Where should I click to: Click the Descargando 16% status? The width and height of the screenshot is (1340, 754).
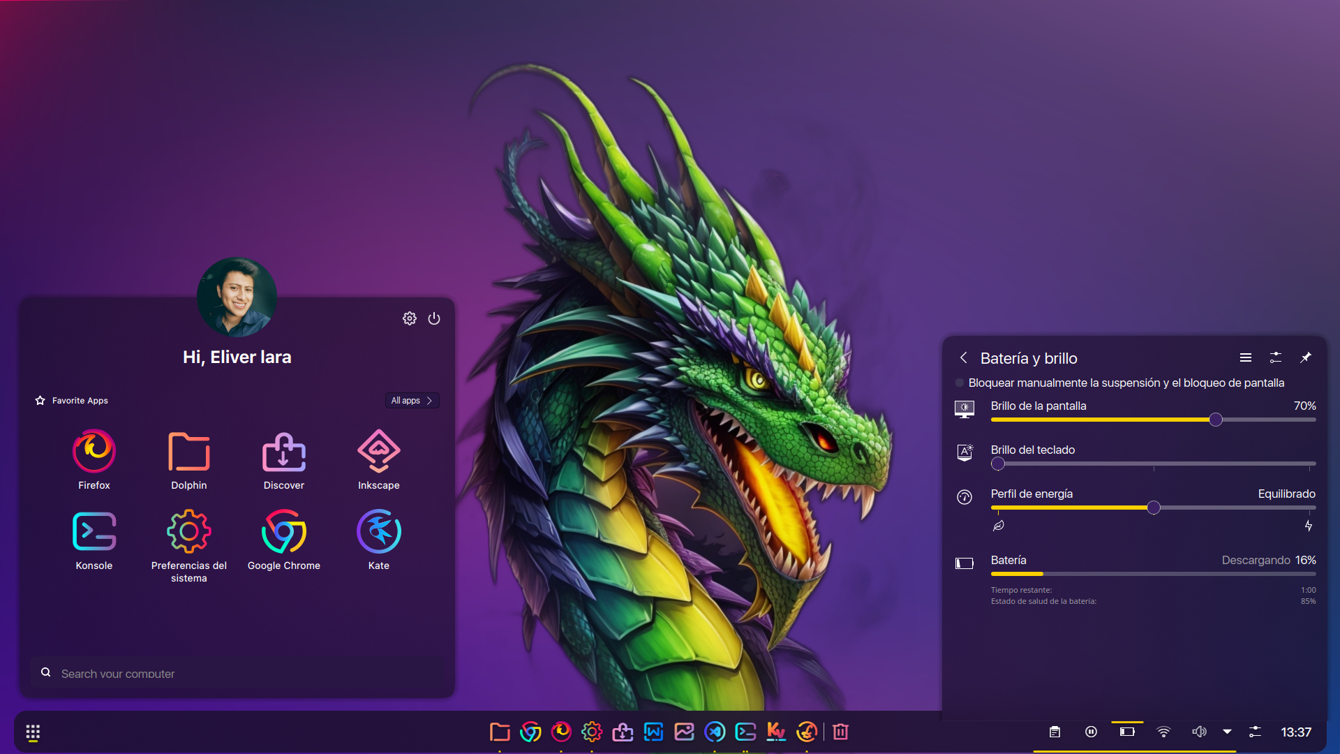(x=1269, y=560)
